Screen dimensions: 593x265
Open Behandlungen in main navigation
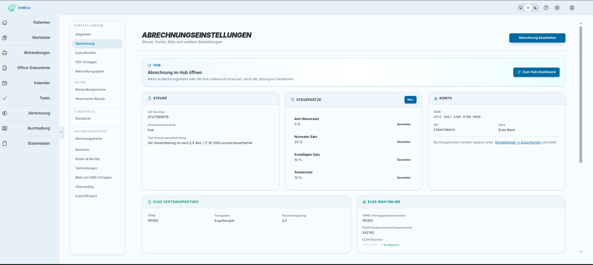[37, 53]
